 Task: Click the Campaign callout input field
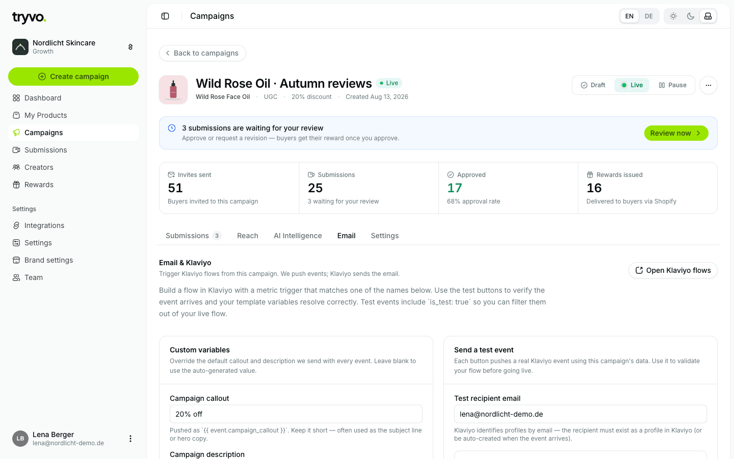coord(296,414)
